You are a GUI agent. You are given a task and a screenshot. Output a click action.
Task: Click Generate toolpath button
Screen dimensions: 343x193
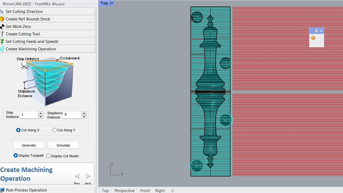[x=29, y=145]
